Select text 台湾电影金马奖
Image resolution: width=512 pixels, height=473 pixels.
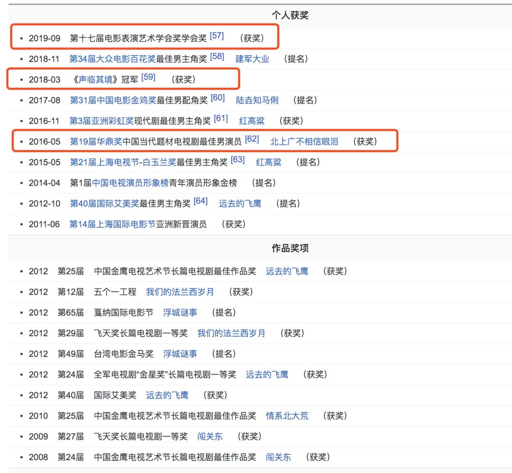click(123, 354)
